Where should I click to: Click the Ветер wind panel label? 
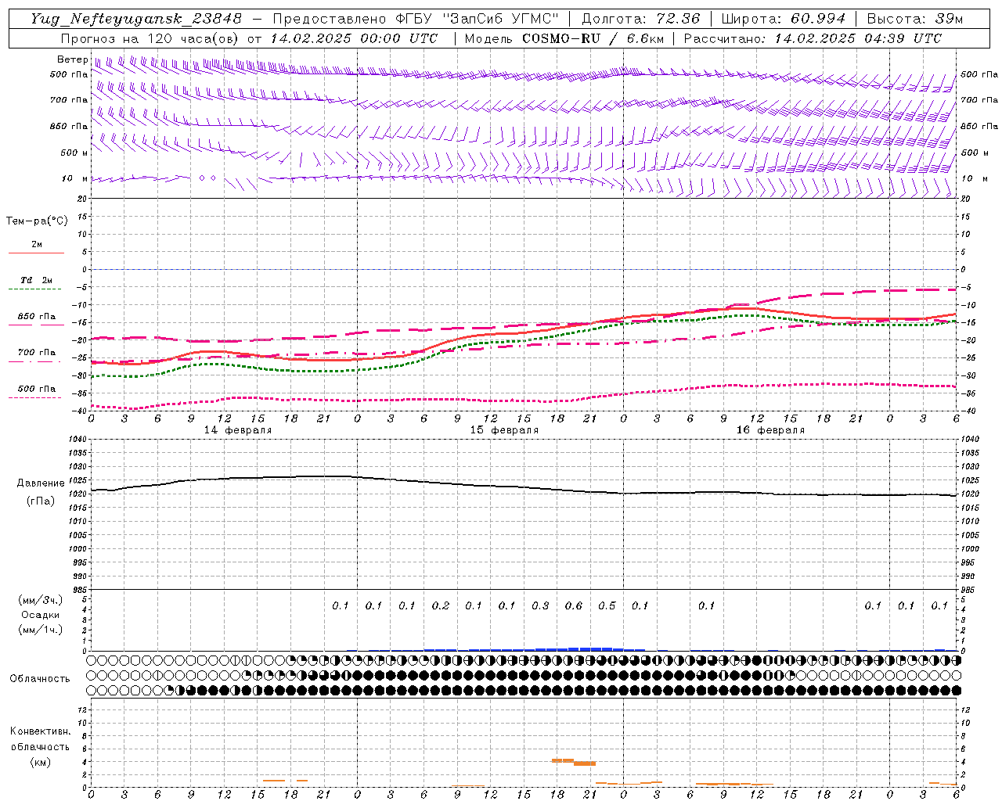[72, 59]
